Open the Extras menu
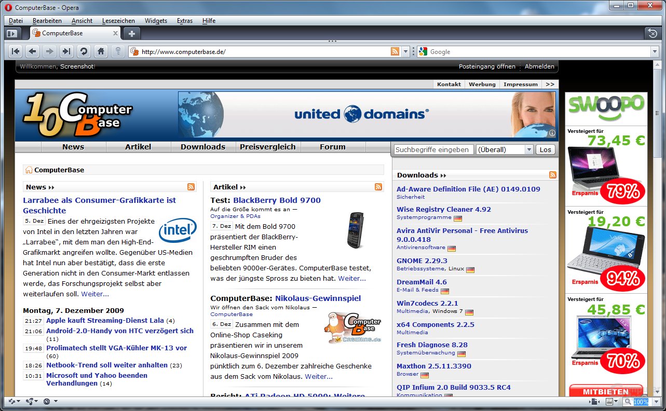Viewport: 666px width, 411px height. [x=185, y=21]
